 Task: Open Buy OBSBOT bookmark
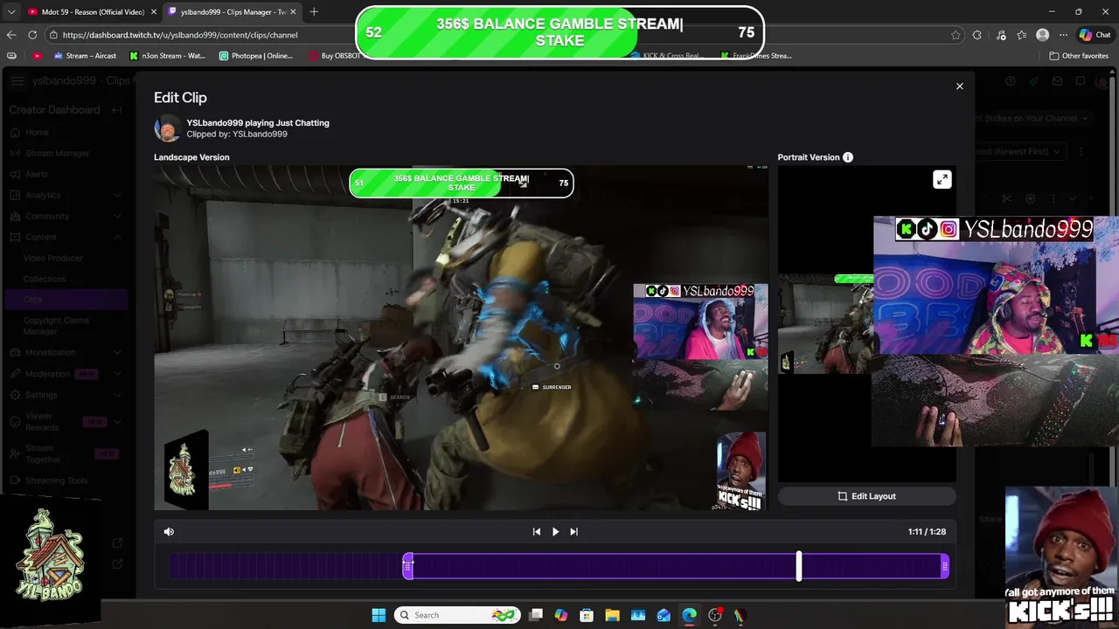pyautogui.click(x=336, y=56)
